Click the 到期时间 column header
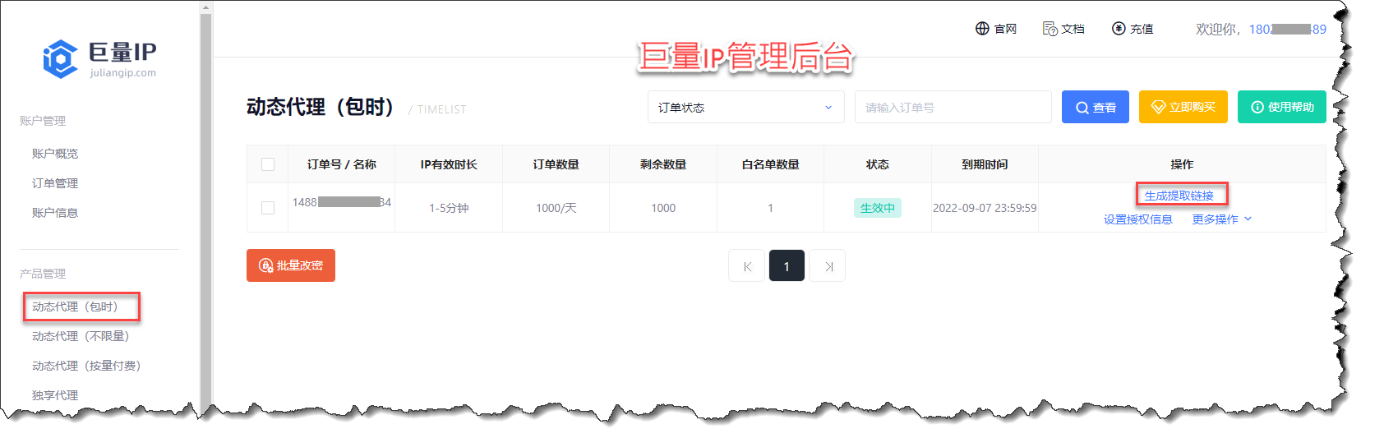Image resolution: width=1384 pixels, height=438 pixels. pos(985,164)
